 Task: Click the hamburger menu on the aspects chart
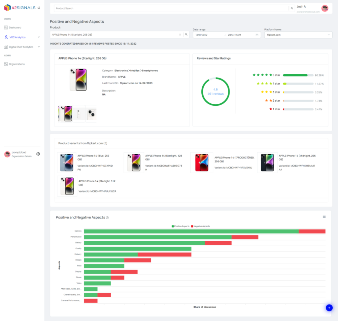[324, 216]
